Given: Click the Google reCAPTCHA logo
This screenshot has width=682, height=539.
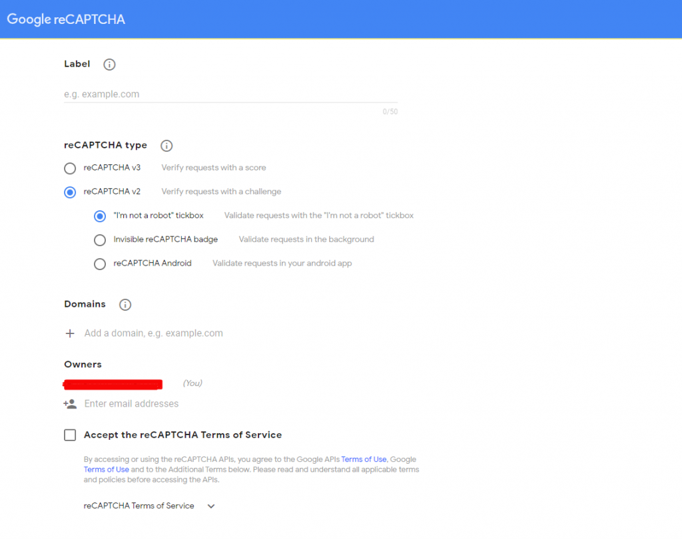Looking at the screenshot, I should pyautogui.click(x=66, y=19).
